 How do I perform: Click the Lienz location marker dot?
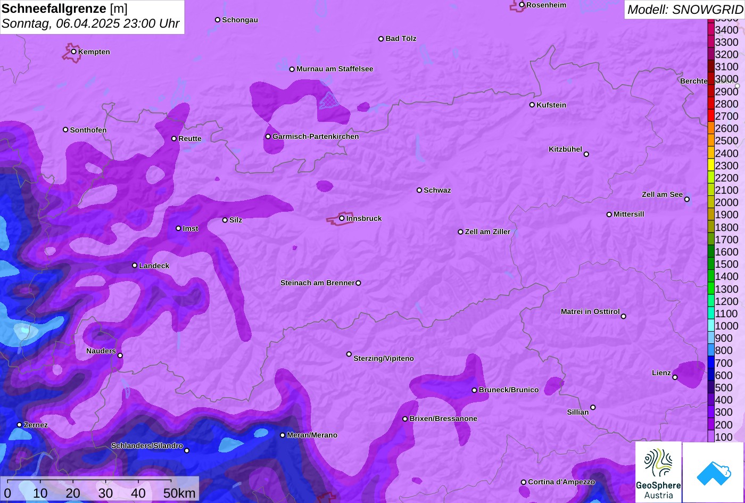(x=675, y=377)
